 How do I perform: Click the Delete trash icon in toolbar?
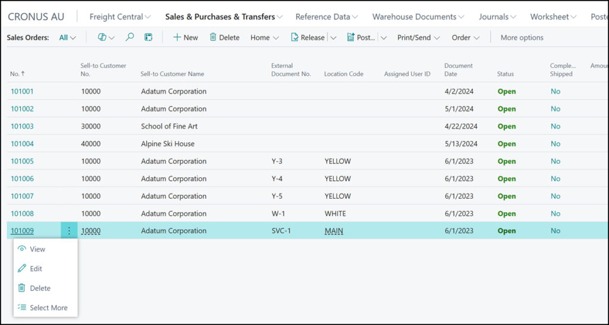click(213, 37)
